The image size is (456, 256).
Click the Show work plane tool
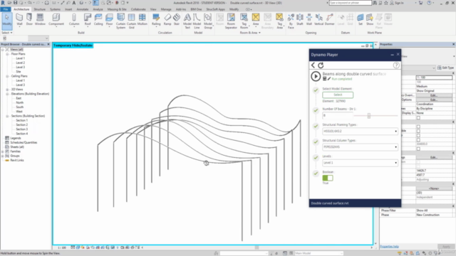[370, 20]
